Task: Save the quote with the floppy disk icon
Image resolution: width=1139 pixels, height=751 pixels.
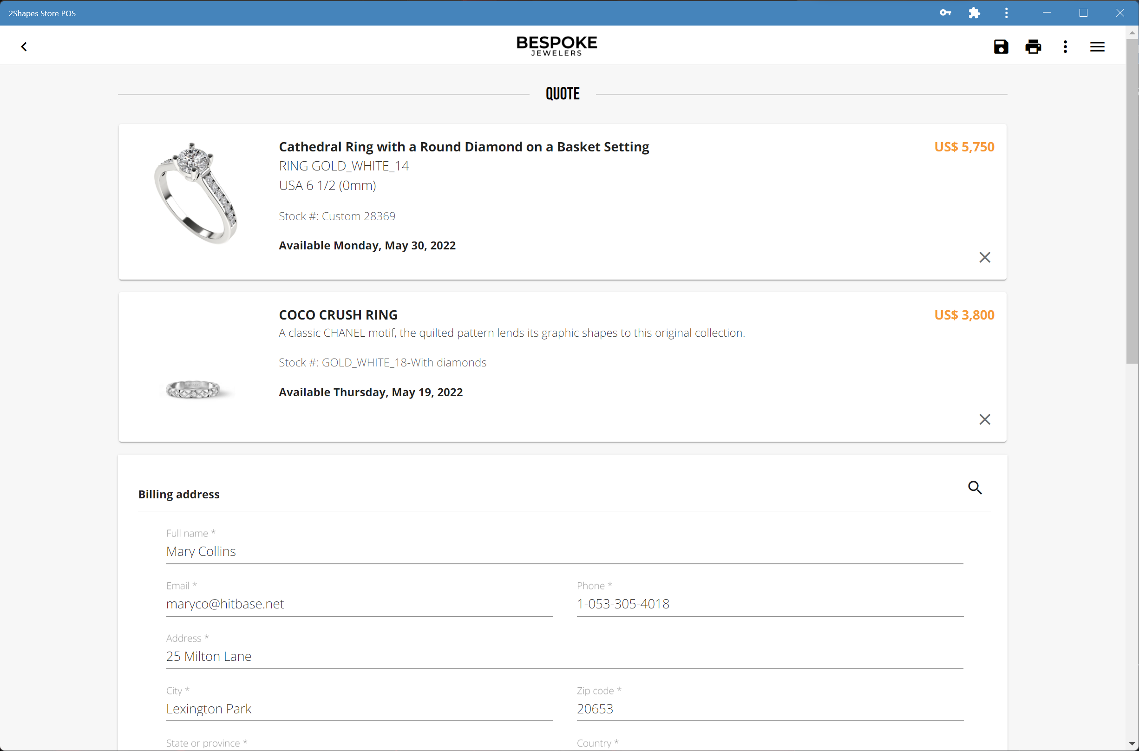Action: [x=1001, y=46]
